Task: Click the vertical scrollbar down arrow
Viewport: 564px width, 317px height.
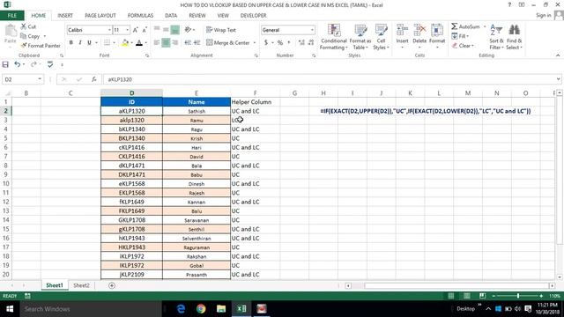Action: (560, 277)
